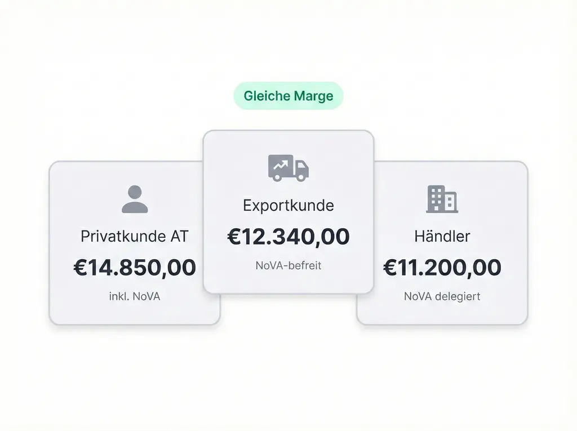Viewport: 577px width, 431px height.
Task: Select the Gleiche Marge badge
Action: (288, 96)
